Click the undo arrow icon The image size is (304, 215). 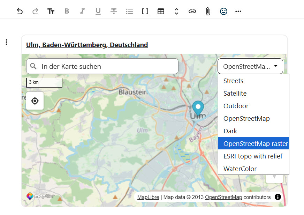click(x=20, y=11)
